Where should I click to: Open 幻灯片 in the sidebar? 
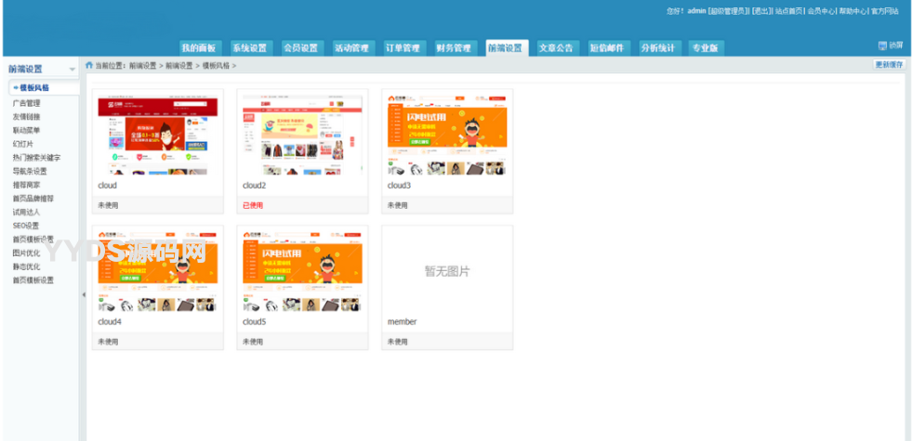(x=22, y=144)
